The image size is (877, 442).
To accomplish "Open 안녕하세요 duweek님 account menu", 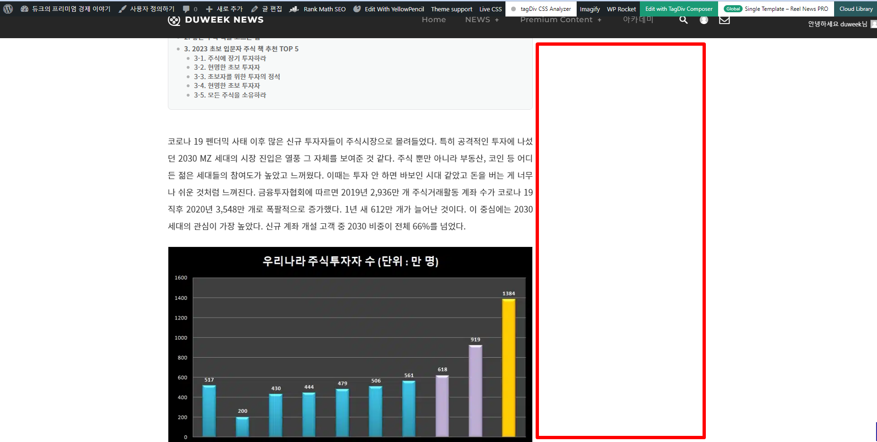I will 837,24.
